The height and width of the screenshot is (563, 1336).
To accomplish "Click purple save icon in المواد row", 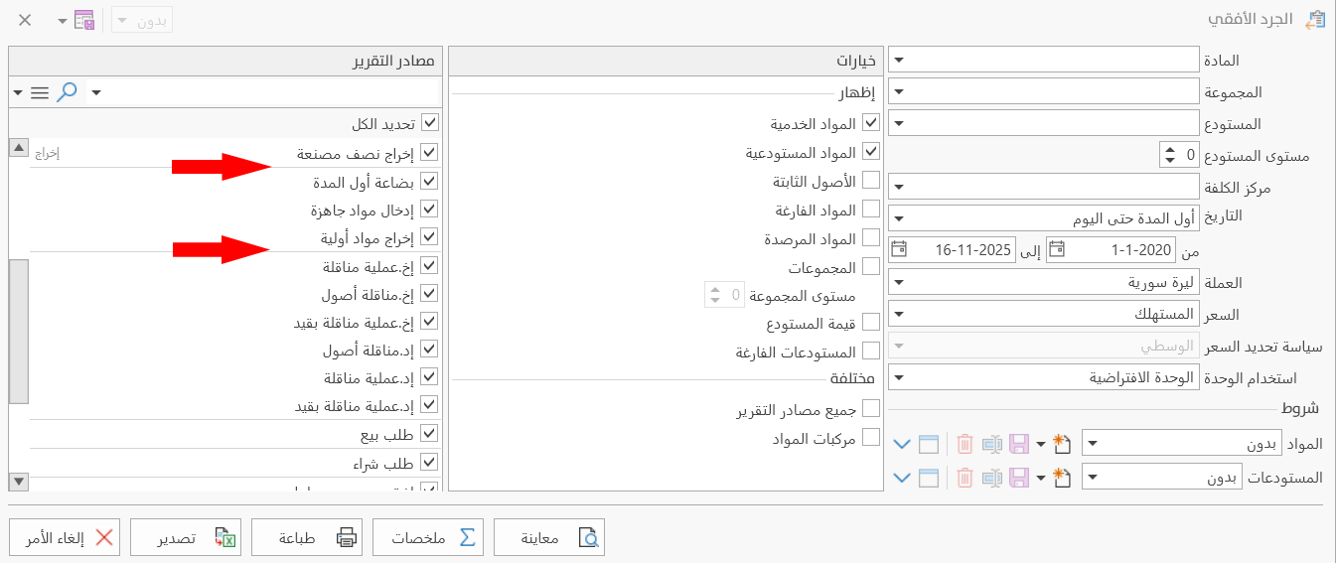I will point(1018,444).
